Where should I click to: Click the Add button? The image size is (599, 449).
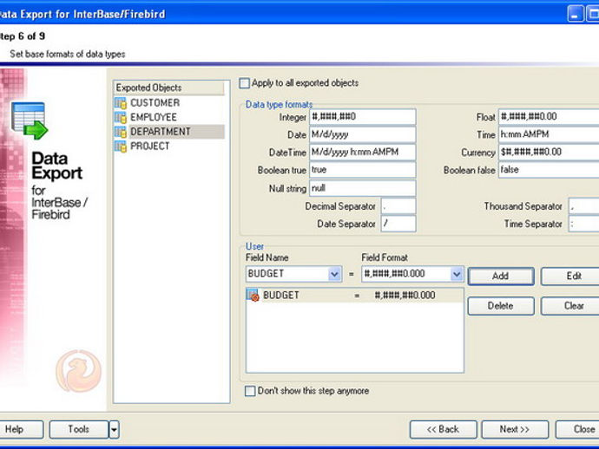(501, 277)
